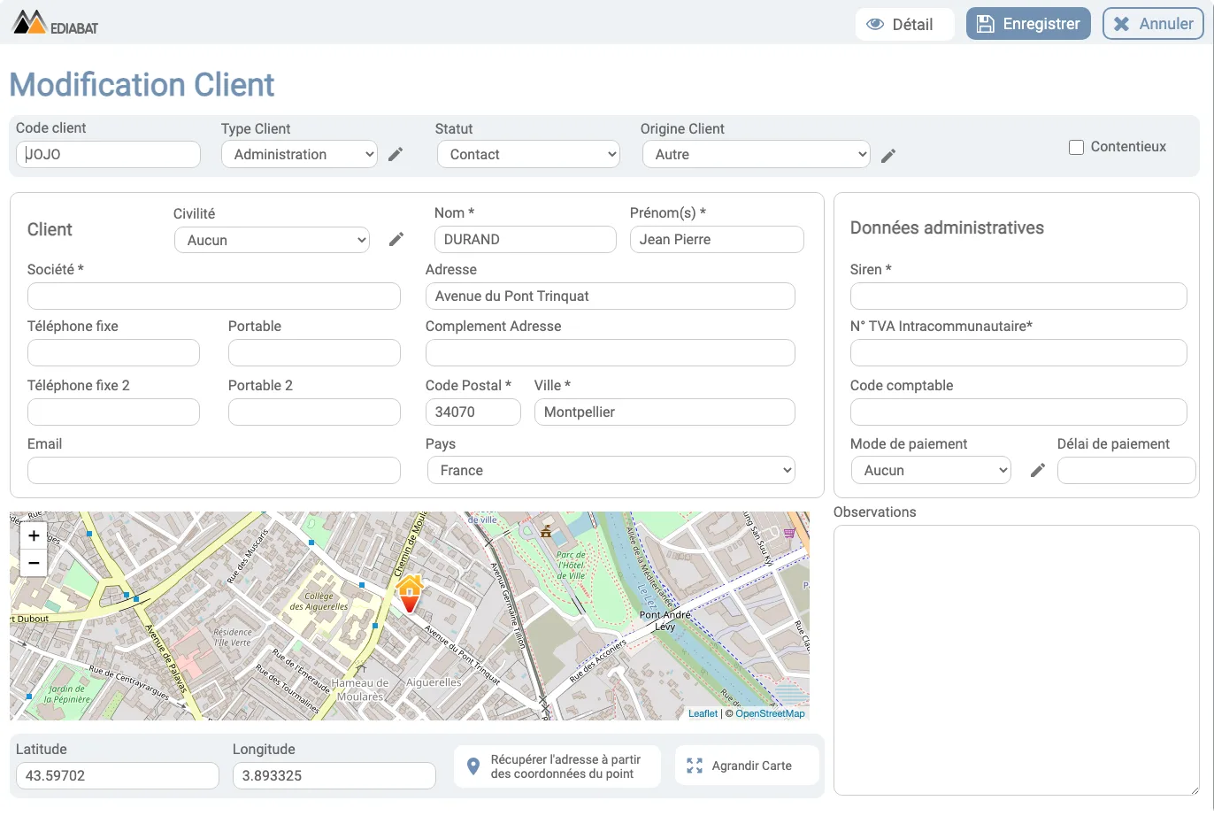1214x816 pixels.
Task: Click the EDIABAT logo
Action: (55, 22)
